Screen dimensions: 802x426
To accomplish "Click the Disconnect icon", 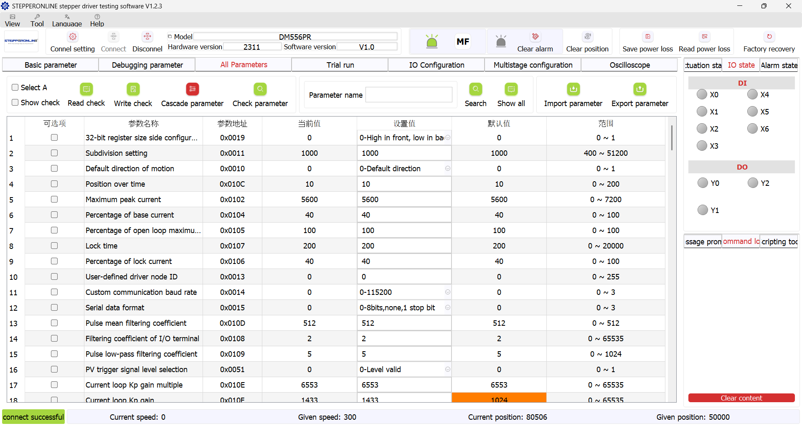I will click(147, 37).
